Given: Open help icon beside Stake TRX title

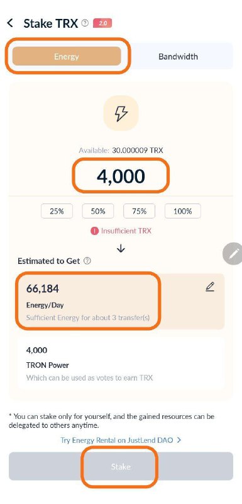Looking at the screenshot, I should pos(85,23).
